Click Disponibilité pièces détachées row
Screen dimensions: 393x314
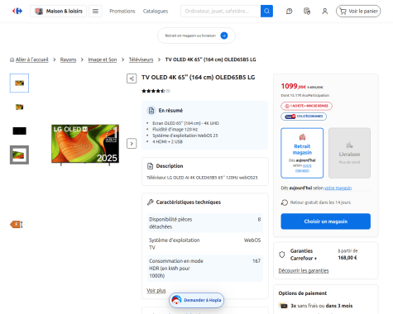[x=205, y=223]
